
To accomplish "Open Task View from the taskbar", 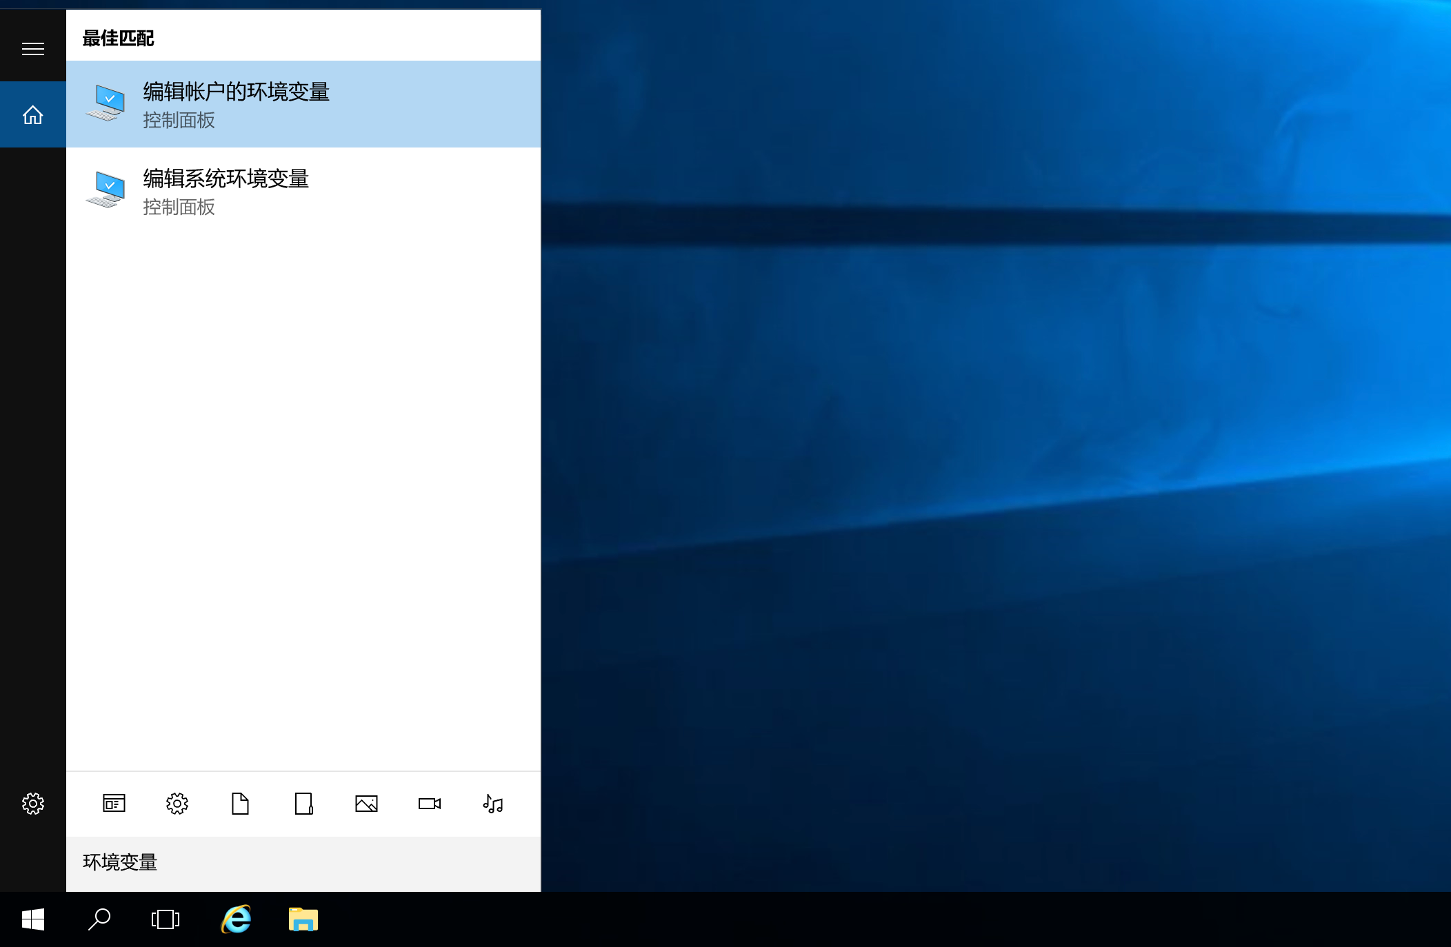I will pos(165,919).
